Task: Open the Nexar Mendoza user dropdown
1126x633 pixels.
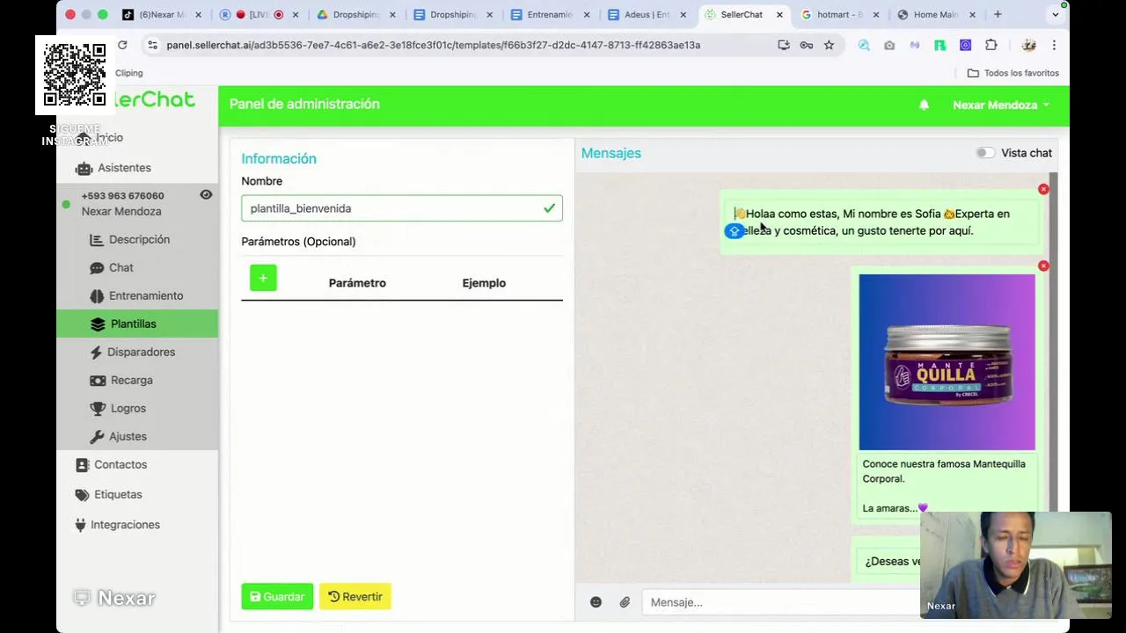Action: tap(1000, 105)
